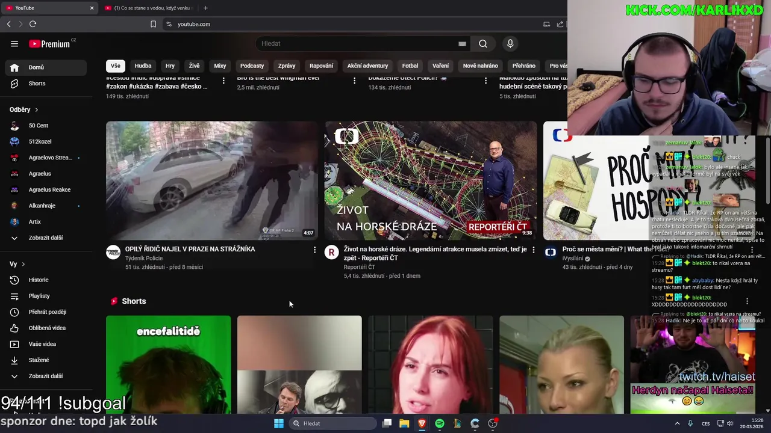771x433 pixels.
Task: Select the Živě filter chip
Action: coord(194,66)
